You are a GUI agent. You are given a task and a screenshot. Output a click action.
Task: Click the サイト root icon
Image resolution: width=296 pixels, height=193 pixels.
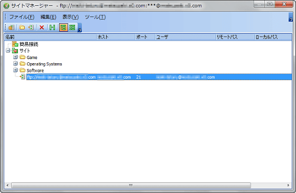15,51
